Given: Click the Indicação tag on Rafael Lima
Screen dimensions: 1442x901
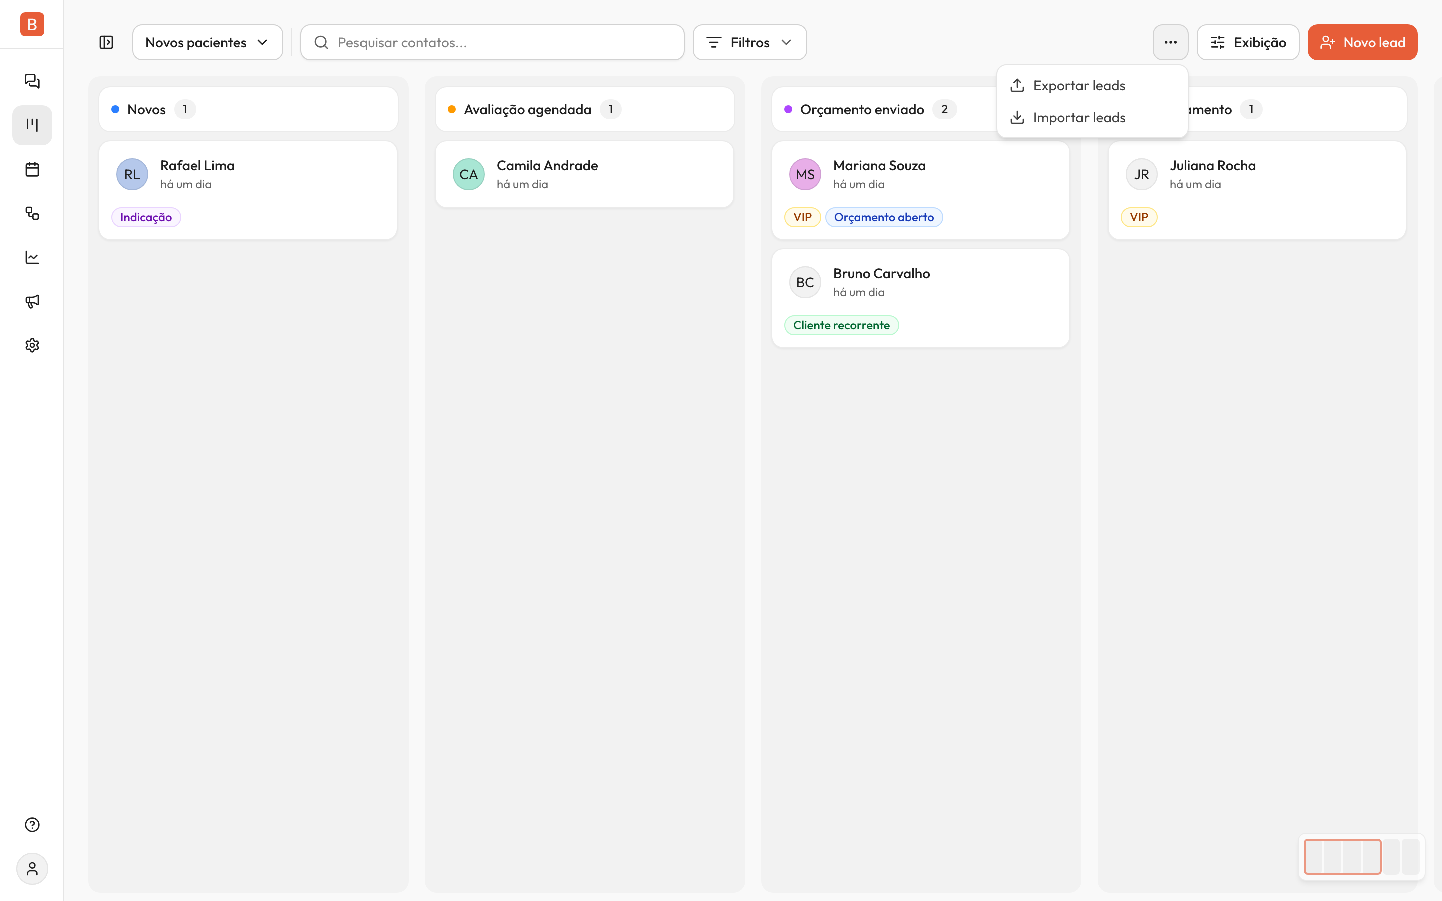Looking at the screenshot, I should point(146,218).
